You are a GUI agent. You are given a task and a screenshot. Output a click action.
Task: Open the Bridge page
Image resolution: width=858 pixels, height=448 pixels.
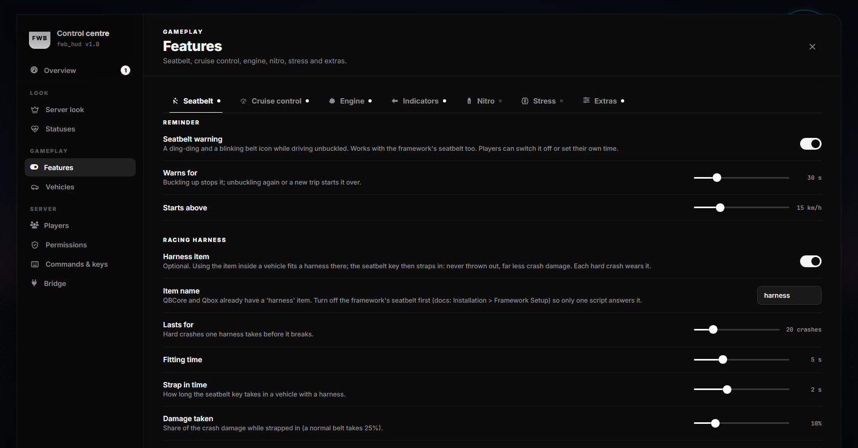pos(80,284)
